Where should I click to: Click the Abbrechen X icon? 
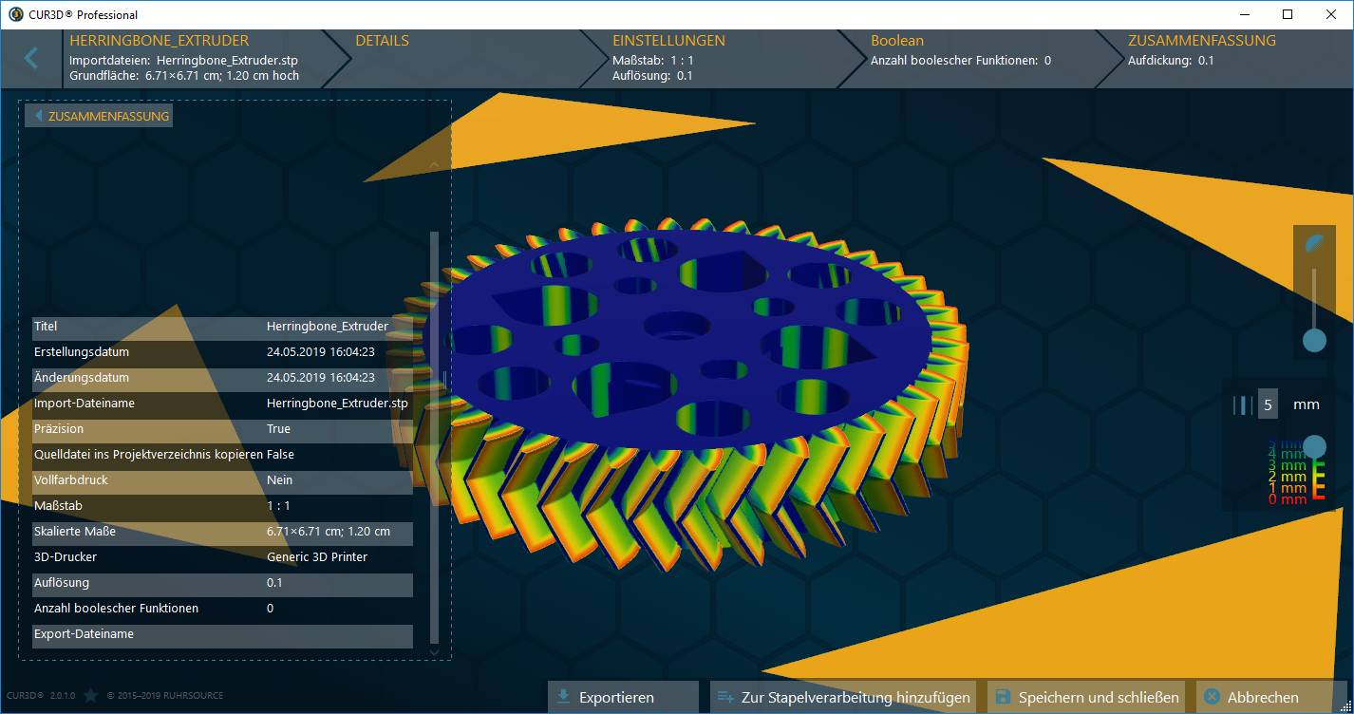[1212, 696]
